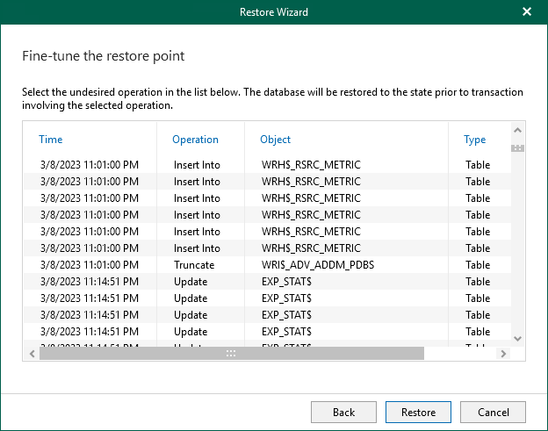Click the Table type cell of Truncate row

pyautogui.click(x=478, y=265)
